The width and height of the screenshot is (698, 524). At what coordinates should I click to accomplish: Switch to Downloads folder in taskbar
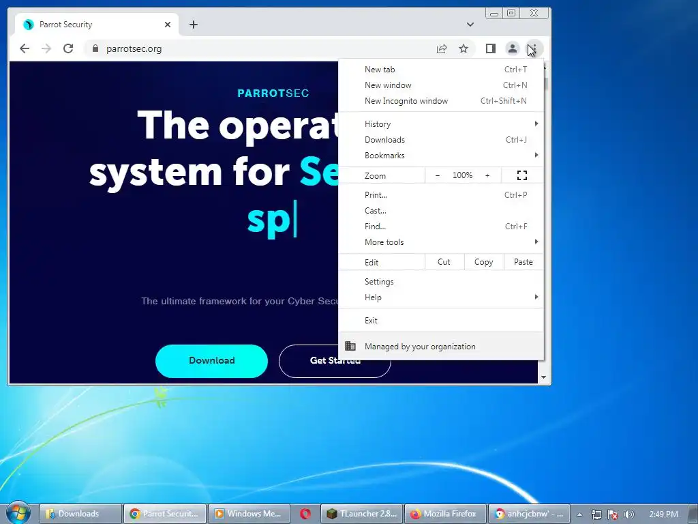[x=80, y=514]
